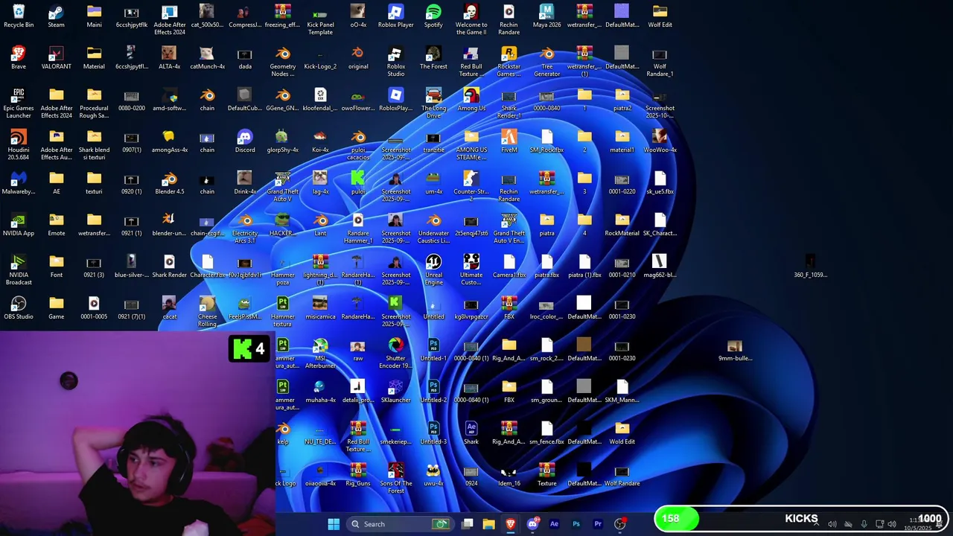Switch to OBS in the taskbar

[x=619, y=524]
